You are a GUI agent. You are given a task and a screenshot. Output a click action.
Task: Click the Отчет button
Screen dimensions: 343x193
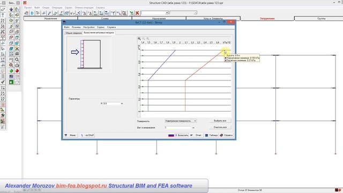pyautogui.click(x=196, y=136)
